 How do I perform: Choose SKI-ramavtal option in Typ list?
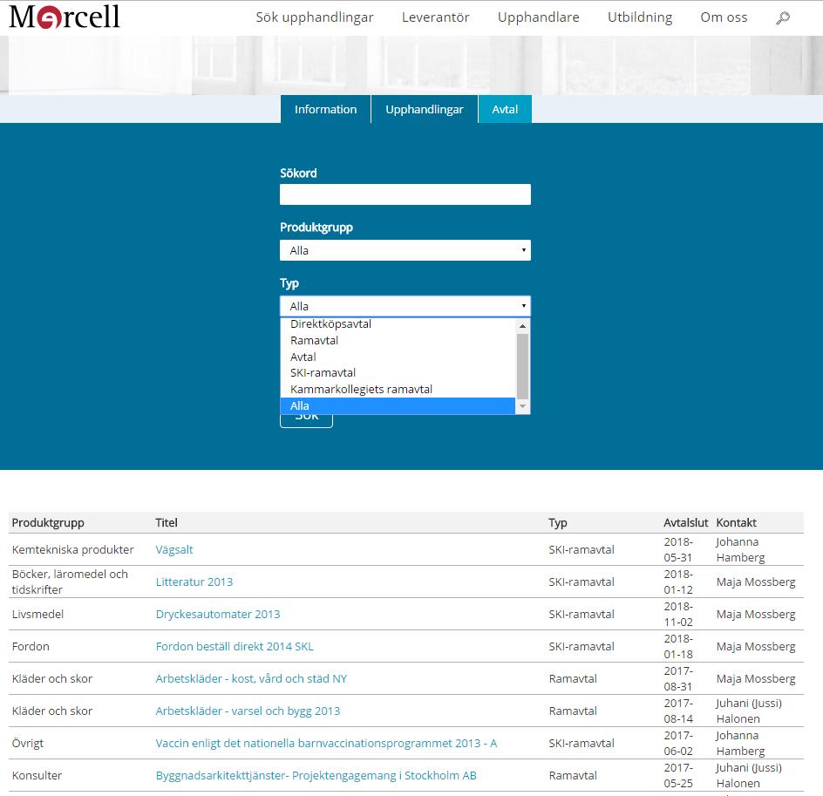coord(398,372)
